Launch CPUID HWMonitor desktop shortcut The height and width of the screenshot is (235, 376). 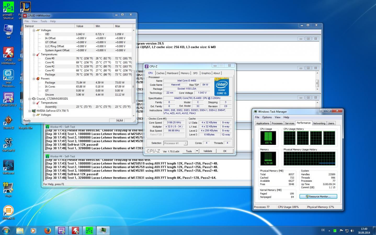[8, 56]
